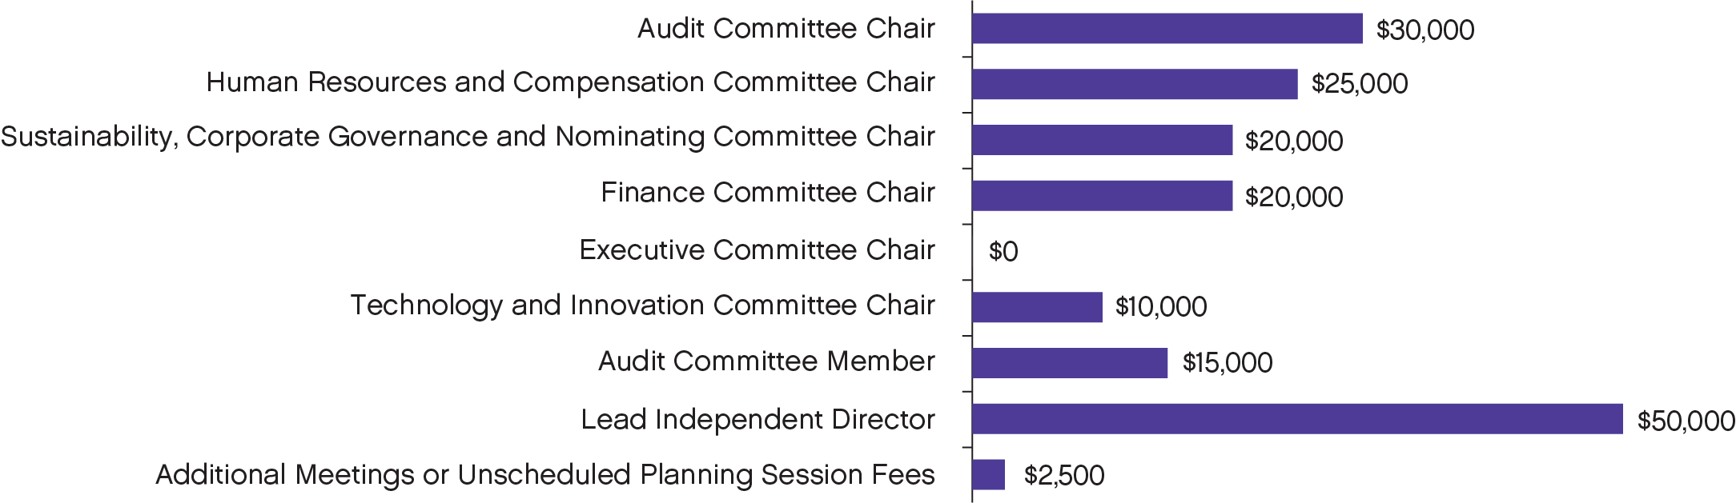Click the Executive Committee Chair label
The height and width of the screenshot is (503, 1736).
(x=757, y=250)
